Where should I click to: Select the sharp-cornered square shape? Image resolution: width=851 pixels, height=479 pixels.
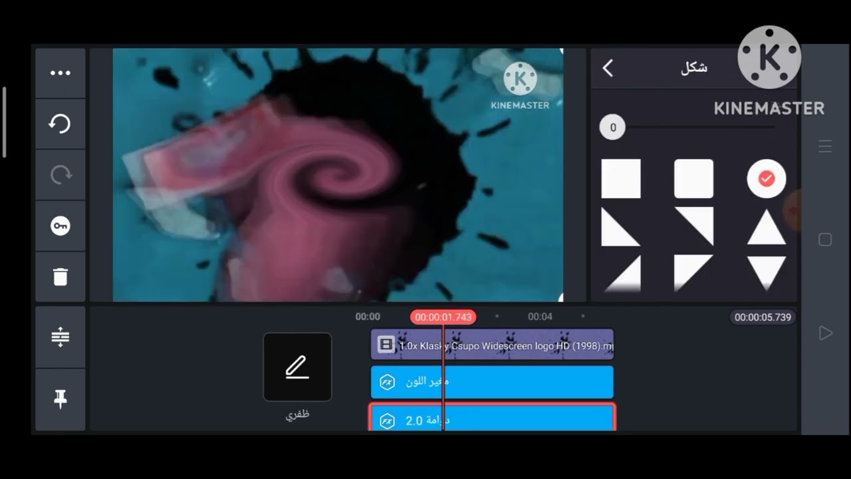(x=621, y=178)
